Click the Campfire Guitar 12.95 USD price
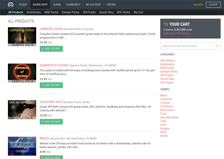224x159 pixels. click(x=46, y=43)
